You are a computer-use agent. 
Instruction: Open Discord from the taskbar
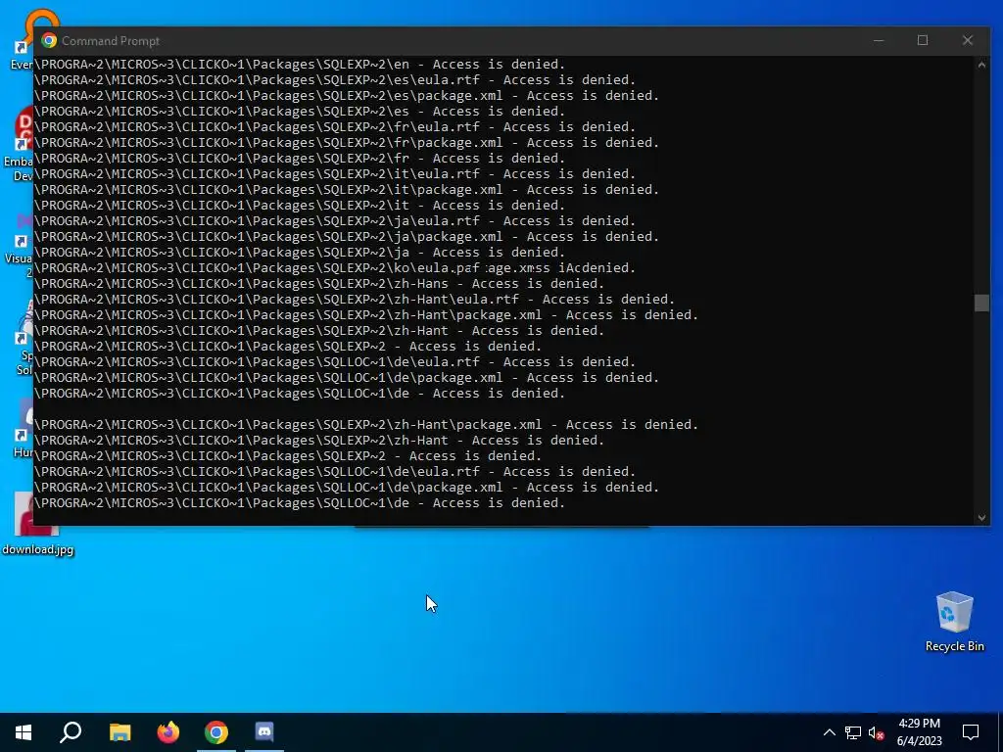(264, 731)
